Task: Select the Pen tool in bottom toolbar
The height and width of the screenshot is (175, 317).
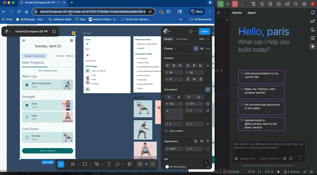Action: (97, 164)
